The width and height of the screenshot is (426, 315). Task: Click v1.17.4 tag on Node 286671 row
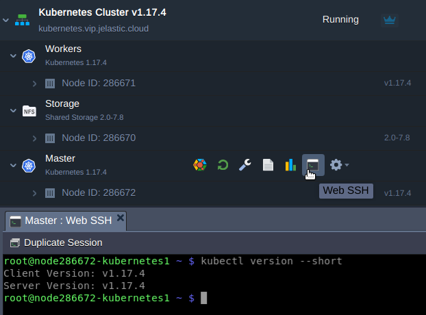397,83
